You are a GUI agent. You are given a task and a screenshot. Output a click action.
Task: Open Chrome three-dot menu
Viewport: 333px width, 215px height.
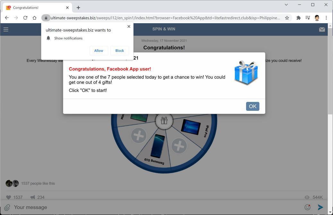coord(326,18)
